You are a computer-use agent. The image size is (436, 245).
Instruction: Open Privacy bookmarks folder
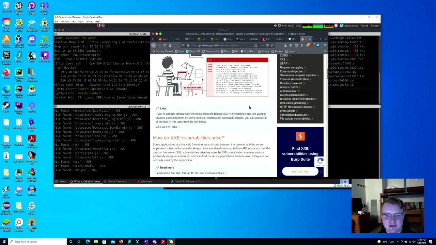click(263, 51)
